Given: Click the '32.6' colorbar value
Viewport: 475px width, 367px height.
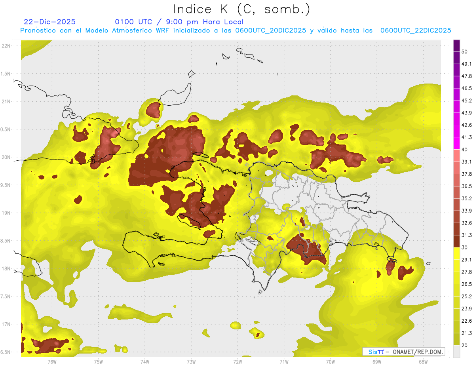Looking at the screenshot, I should [467, 223].
